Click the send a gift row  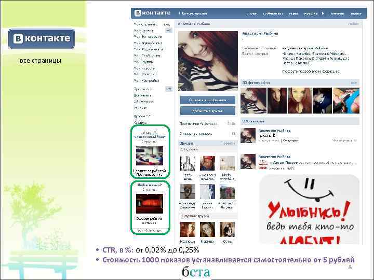coord(207,134)
